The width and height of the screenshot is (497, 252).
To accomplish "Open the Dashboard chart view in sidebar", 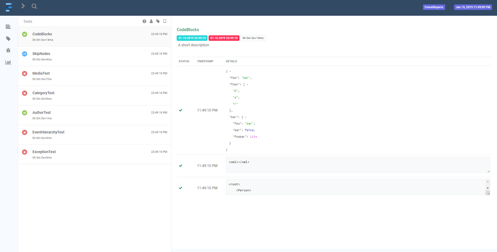I will tap(8, 62).
